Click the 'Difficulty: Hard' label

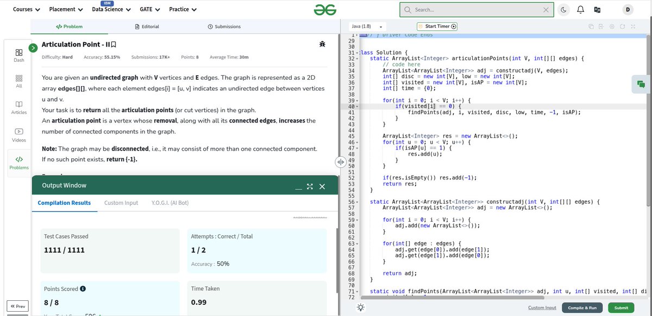57,57
